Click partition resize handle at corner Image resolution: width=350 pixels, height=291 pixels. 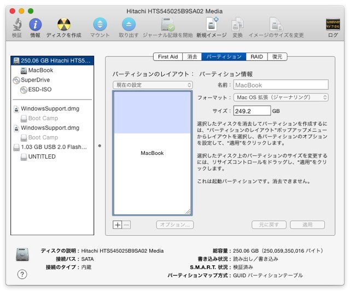pyautogui.click(x=188, y=212)
